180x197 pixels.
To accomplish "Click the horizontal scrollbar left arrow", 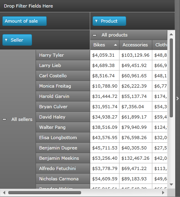I will [4, 193].
